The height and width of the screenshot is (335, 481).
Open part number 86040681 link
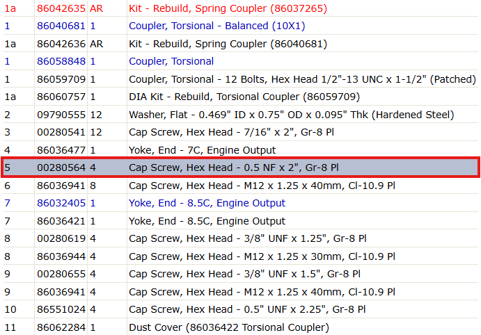pyautogui.click(x=61, y=26)
